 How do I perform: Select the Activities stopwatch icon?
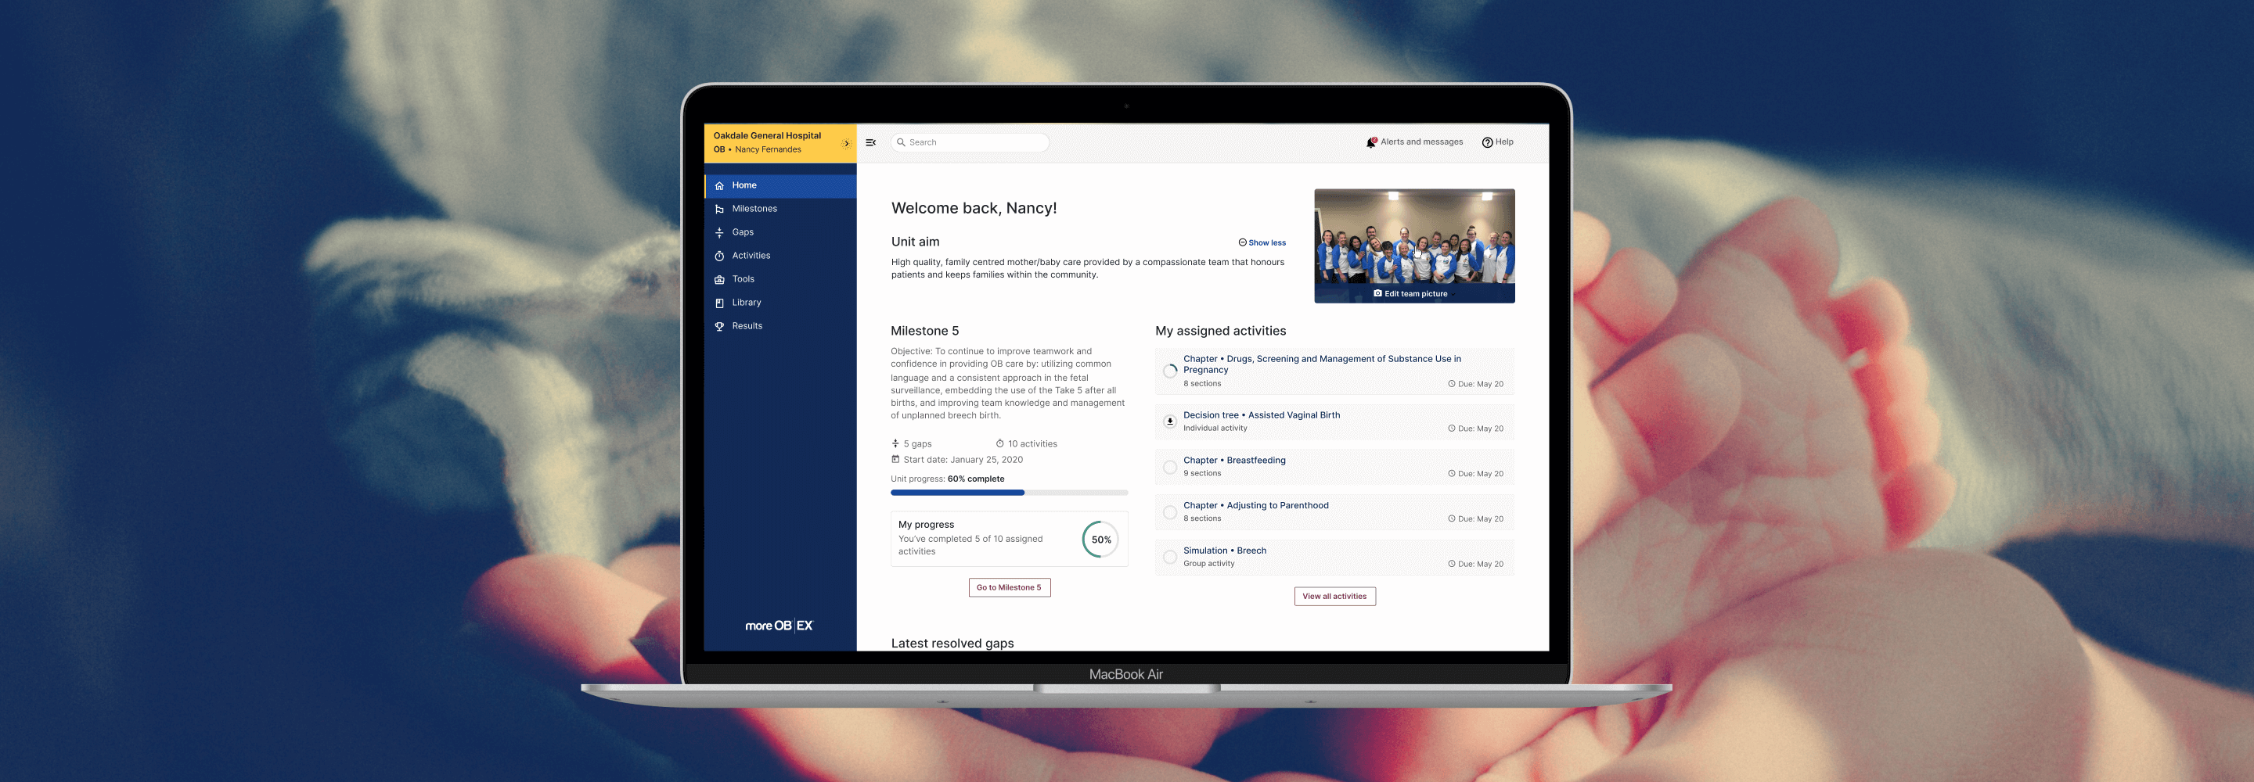coord(719,256)
